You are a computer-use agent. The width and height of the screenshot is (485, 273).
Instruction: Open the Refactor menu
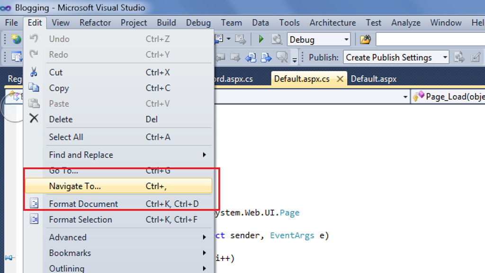pyautogui.click(x=95, y=23)
